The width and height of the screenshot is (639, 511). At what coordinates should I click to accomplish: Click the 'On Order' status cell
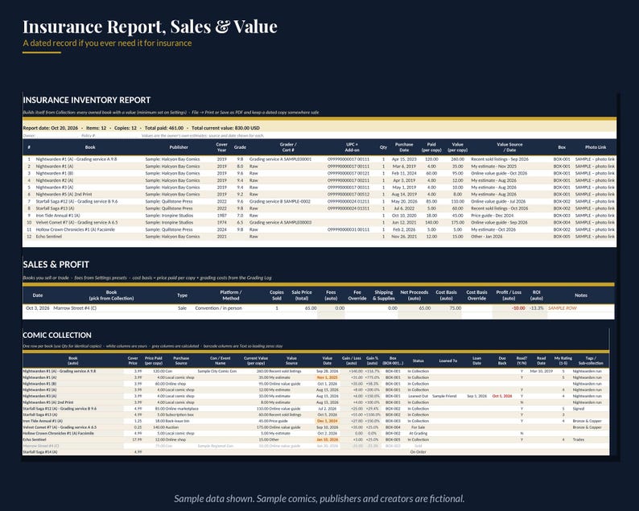point(418,452)
